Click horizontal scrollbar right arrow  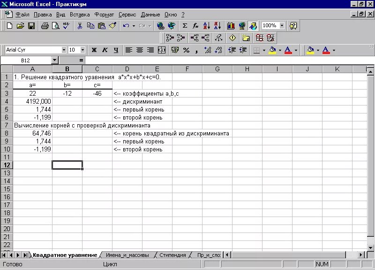coord(361,255)
